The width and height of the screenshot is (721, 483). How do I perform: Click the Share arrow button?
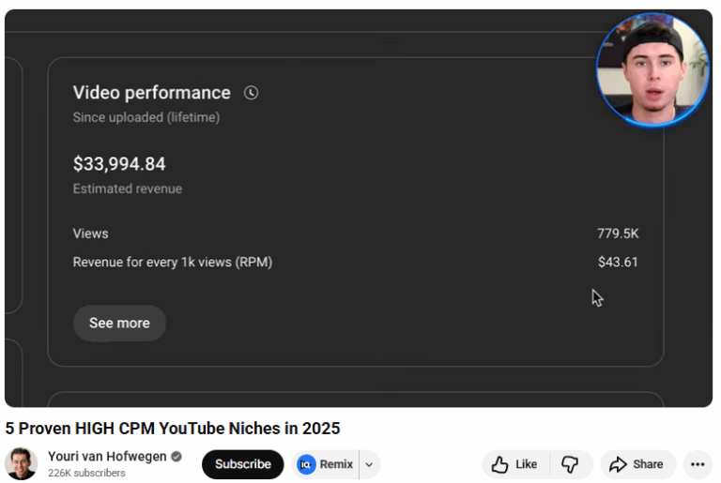(636, 464)
